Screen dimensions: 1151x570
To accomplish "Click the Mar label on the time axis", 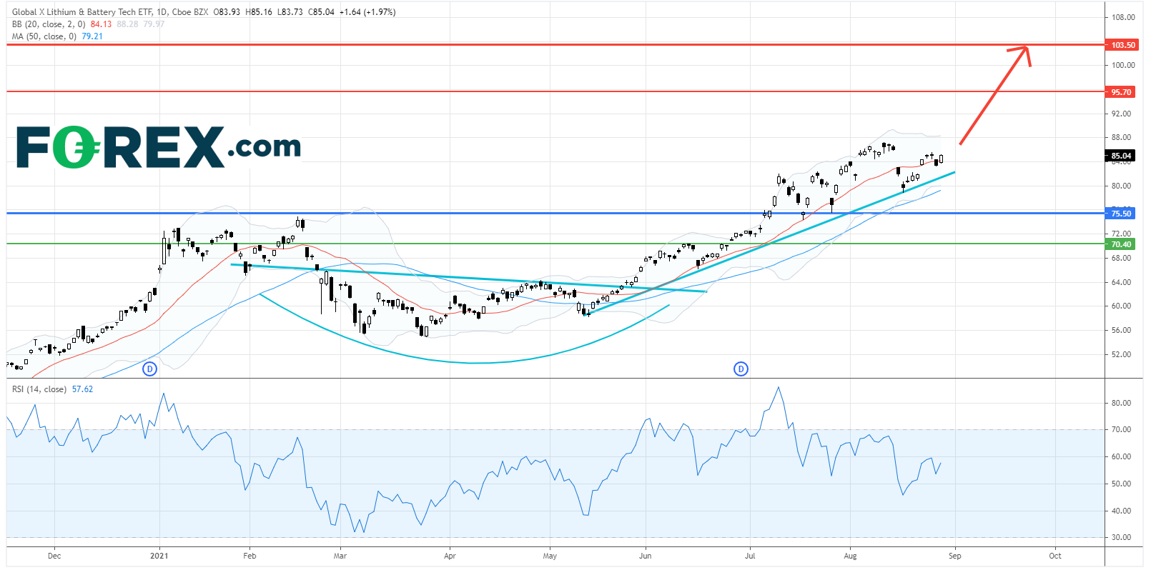I will click(340, 556).
